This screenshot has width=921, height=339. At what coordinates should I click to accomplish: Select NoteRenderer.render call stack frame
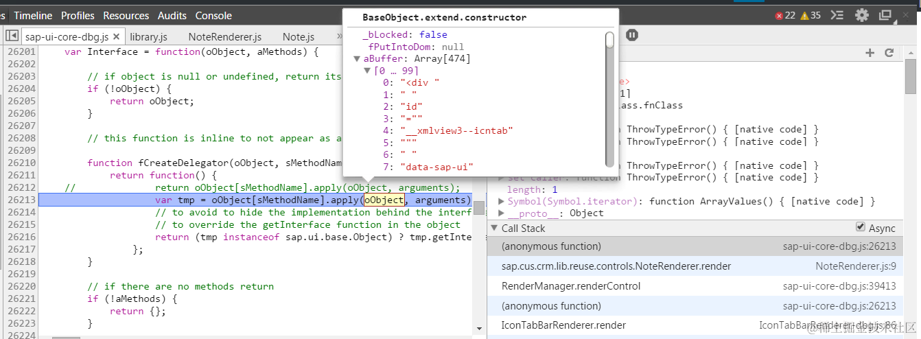(x=695, y=266)
